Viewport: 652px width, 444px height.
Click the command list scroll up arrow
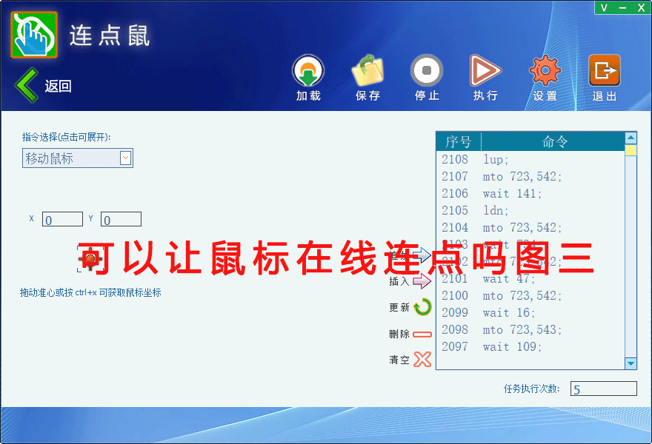click(x=631, y=138)
